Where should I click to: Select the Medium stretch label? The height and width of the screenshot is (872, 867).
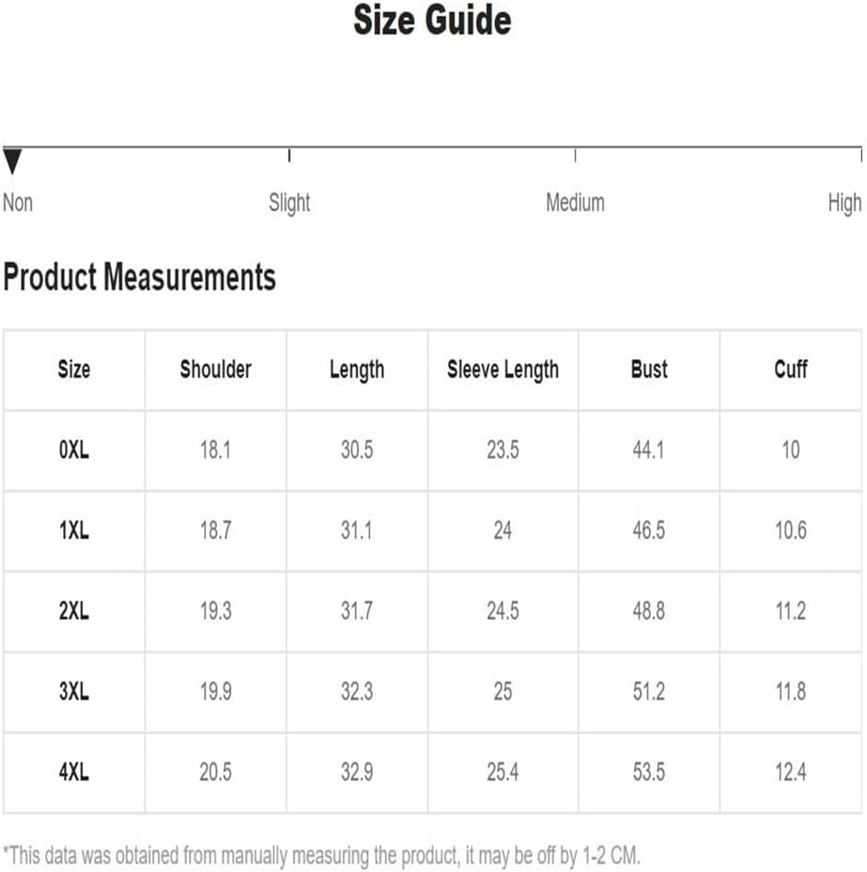pyautogui.click(x=575, y=202)
